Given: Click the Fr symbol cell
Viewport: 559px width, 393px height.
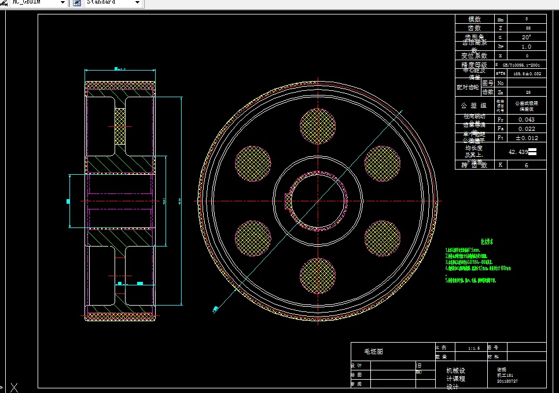Looking at the screenshot, I should 501,119.
